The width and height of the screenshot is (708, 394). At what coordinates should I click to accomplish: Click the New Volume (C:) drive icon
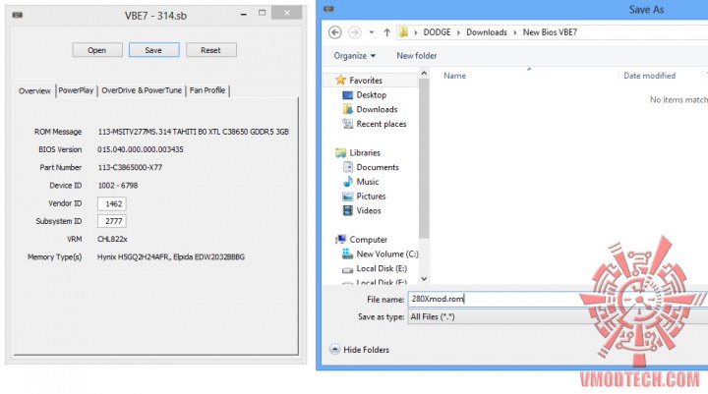pos(347,253)
